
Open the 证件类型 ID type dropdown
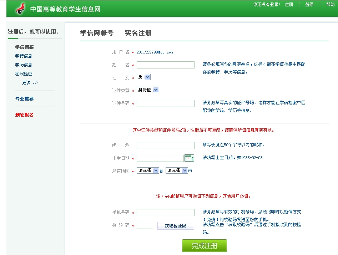[x=148, y=90]
